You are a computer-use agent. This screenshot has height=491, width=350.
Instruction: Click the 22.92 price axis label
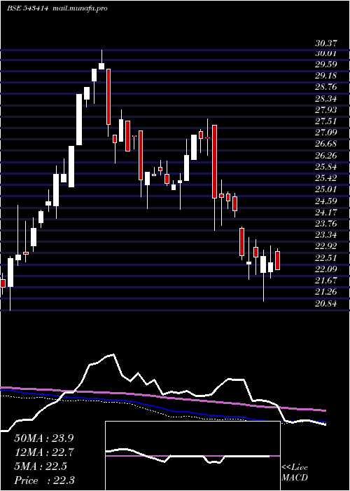tap(325, 246)
